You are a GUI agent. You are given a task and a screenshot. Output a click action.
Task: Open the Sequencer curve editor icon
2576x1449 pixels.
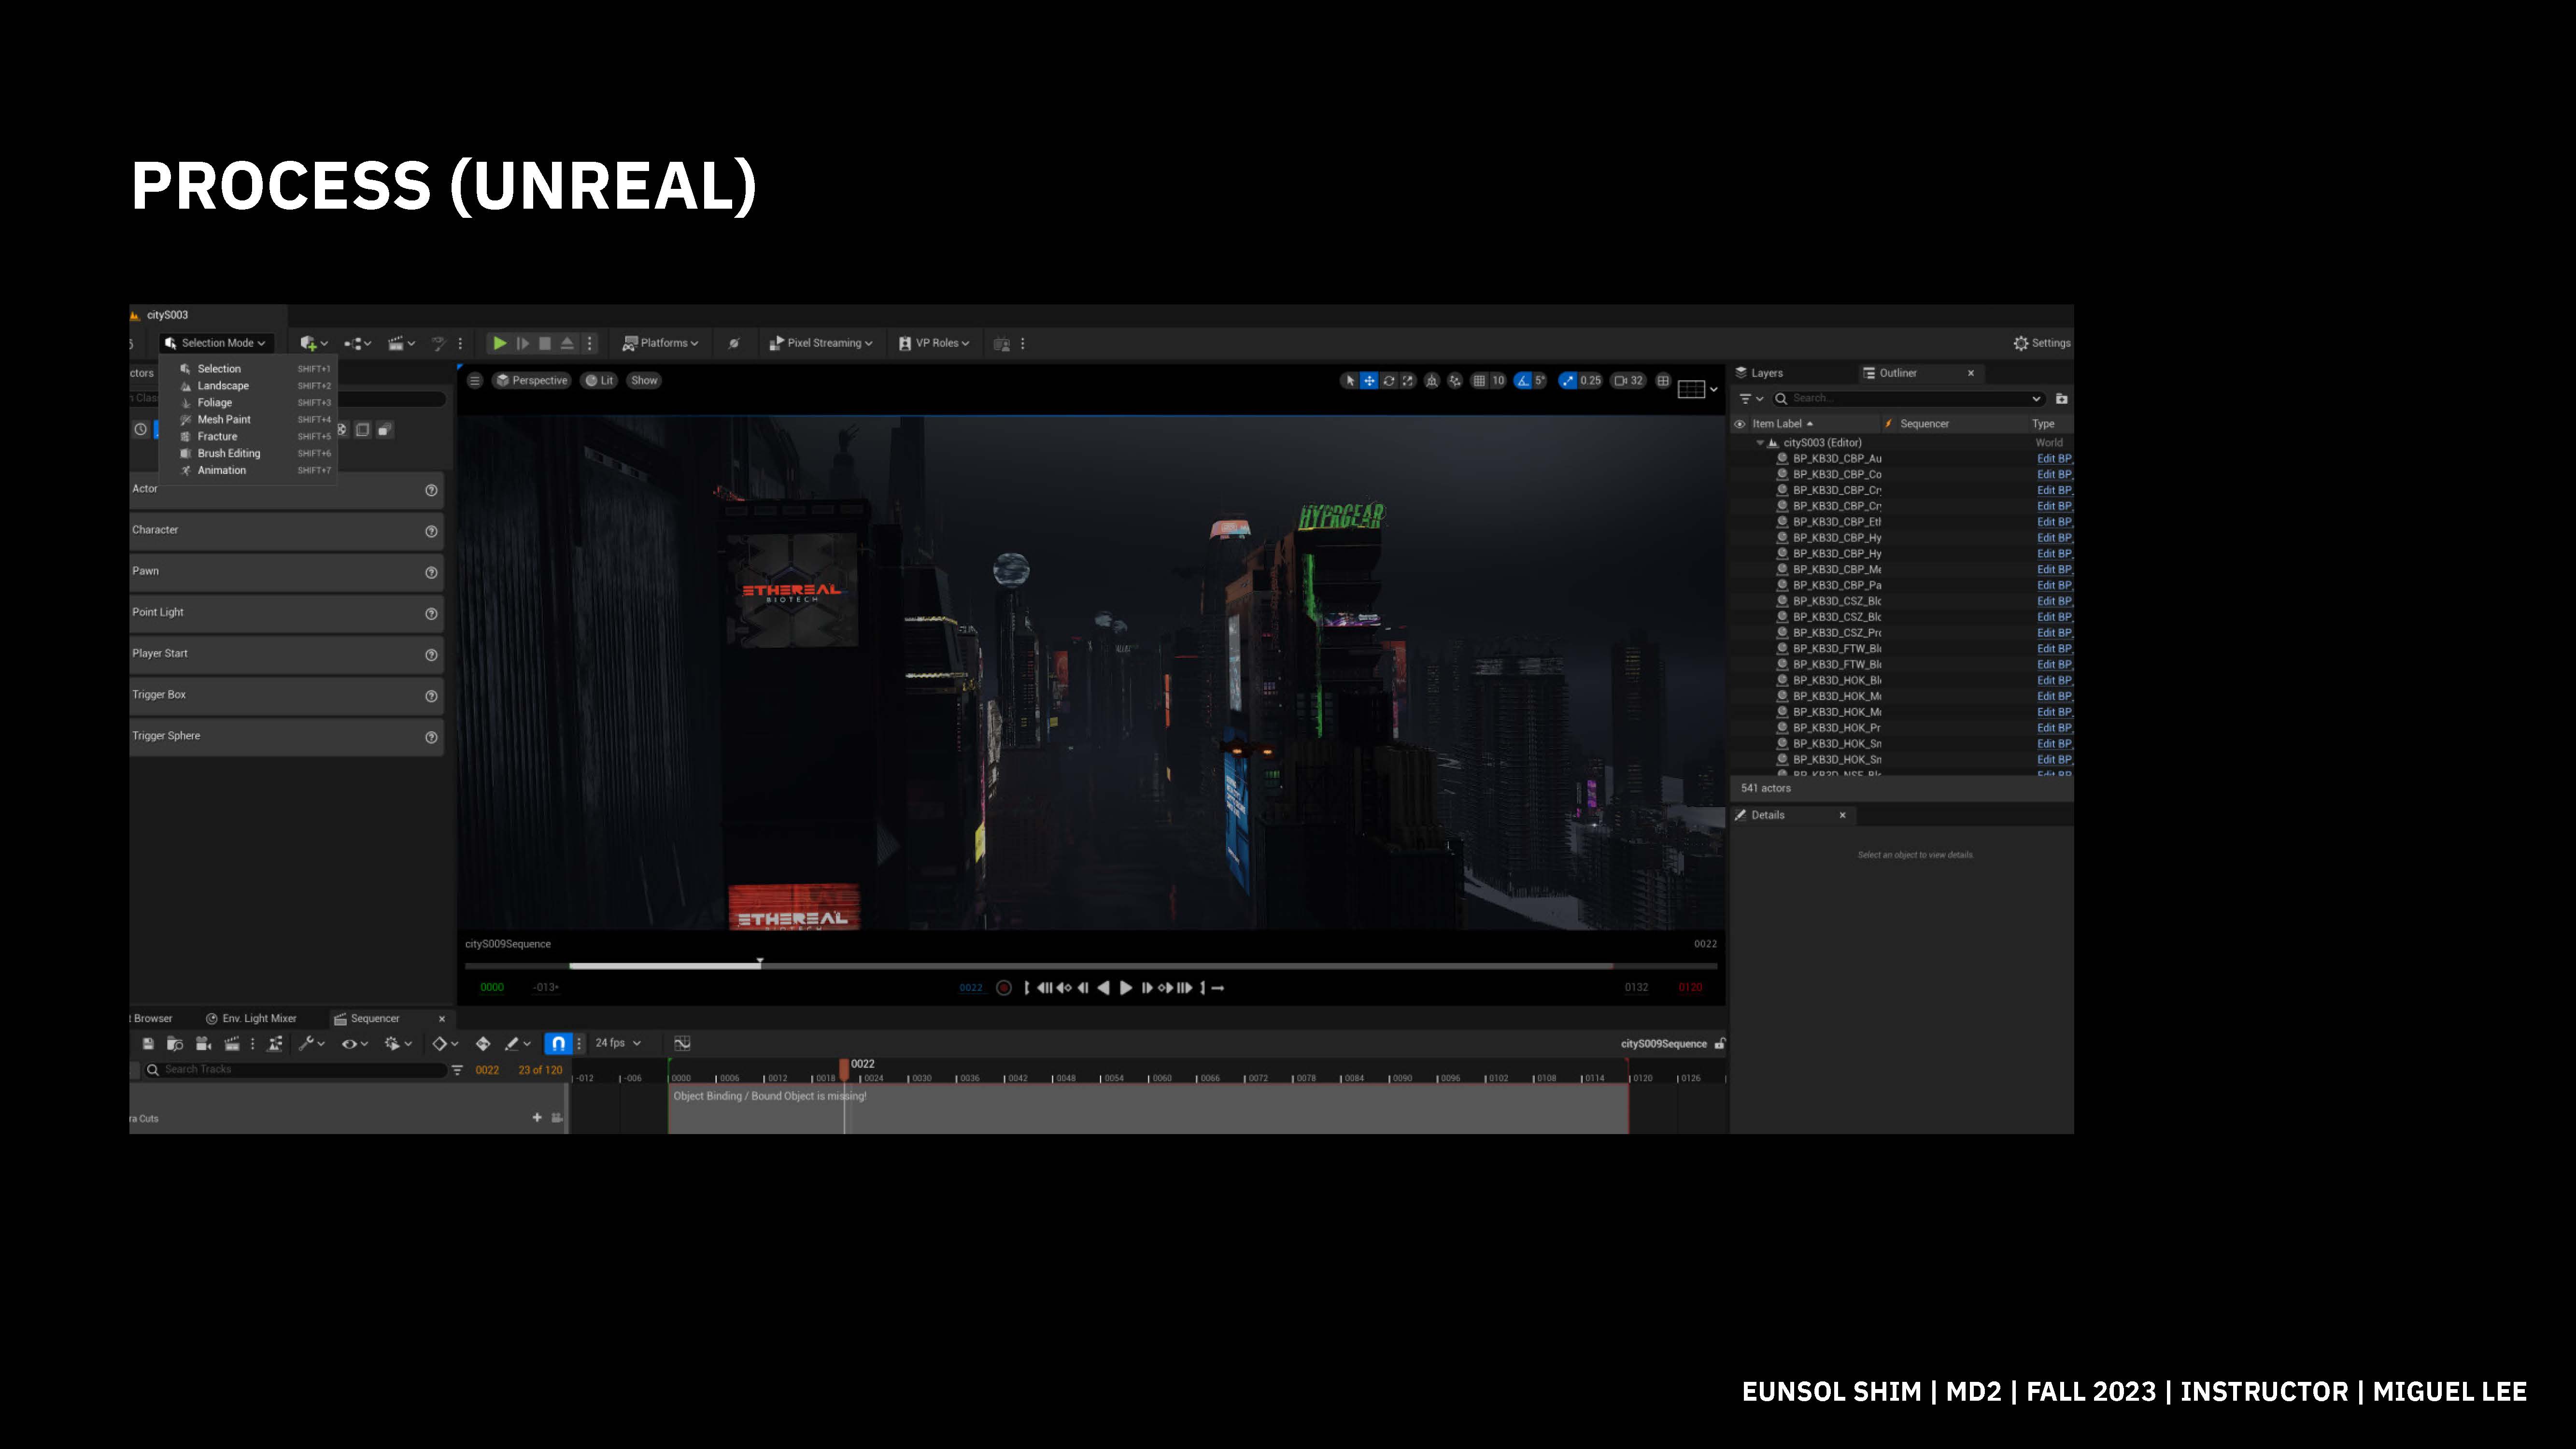pos(682,1043)
